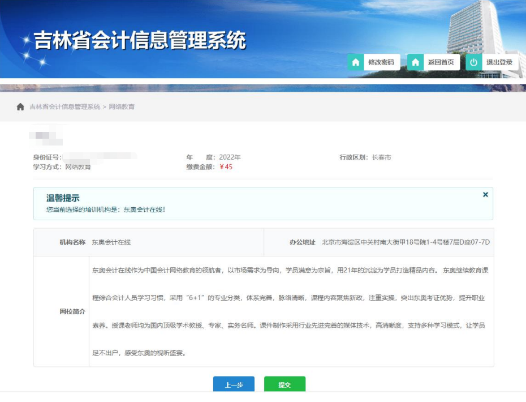
Task: Click the home icon beside 返回首页
Action: click(x=415, y=62)
